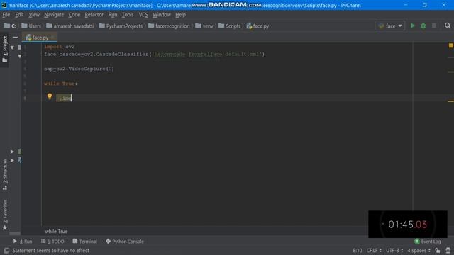Image resolution: width=454 pixels, height=255 pixels.
Task: Expand the External Libraries tree node arrow
Action: [12, 151]
